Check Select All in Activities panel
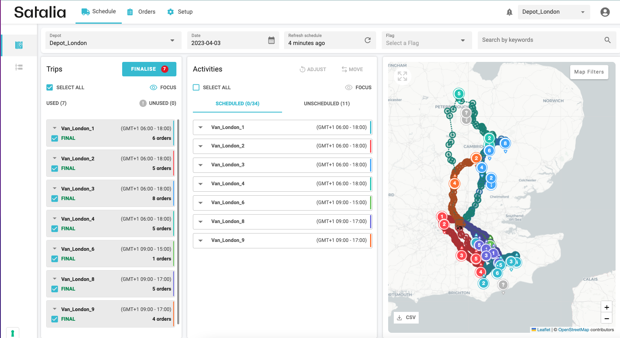 point(196,88)
